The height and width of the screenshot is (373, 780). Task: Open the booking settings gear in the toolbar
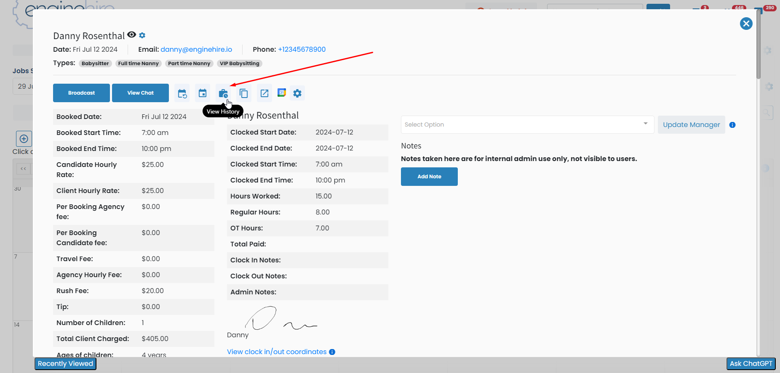click(x=297, y=93)
